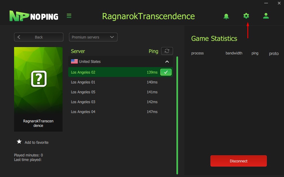Click the bandwidth column header

[x=234, y=53]
